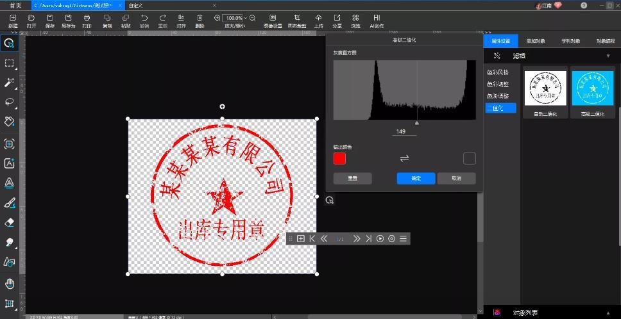Screen dimensions: 621x319
Task: Close the C:/Users image file tab
Action: 121,6
